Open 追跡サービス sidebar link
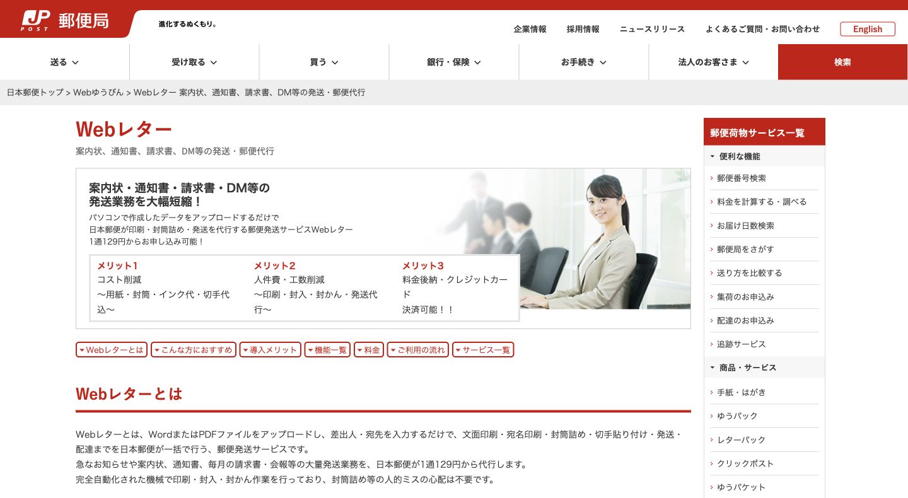The image size is (908, 498). (742, 344)
